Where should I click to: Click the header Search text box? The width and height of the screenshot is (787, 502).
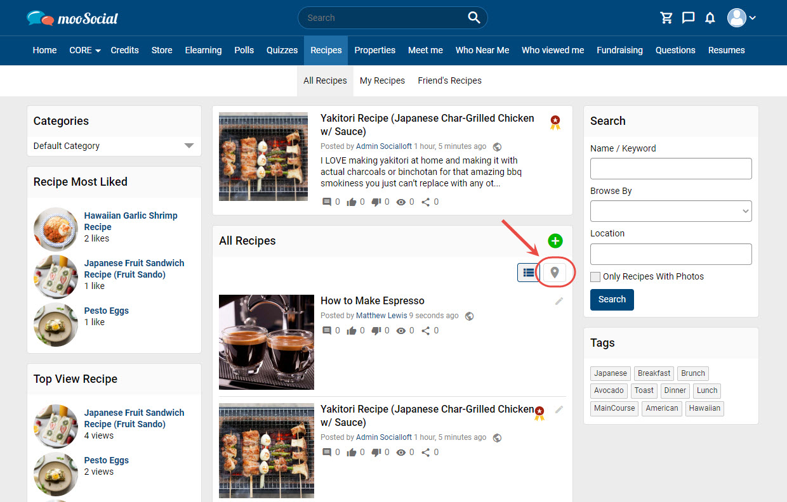pyautogui.click(x=385, y=18)
